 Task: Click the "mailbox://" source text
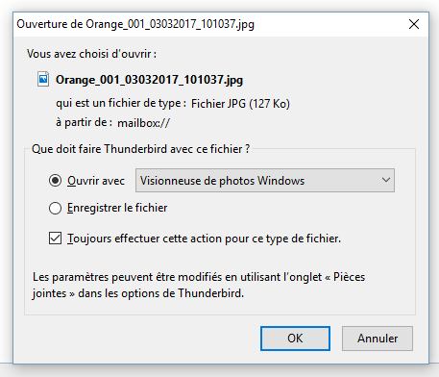pos(143,123)
